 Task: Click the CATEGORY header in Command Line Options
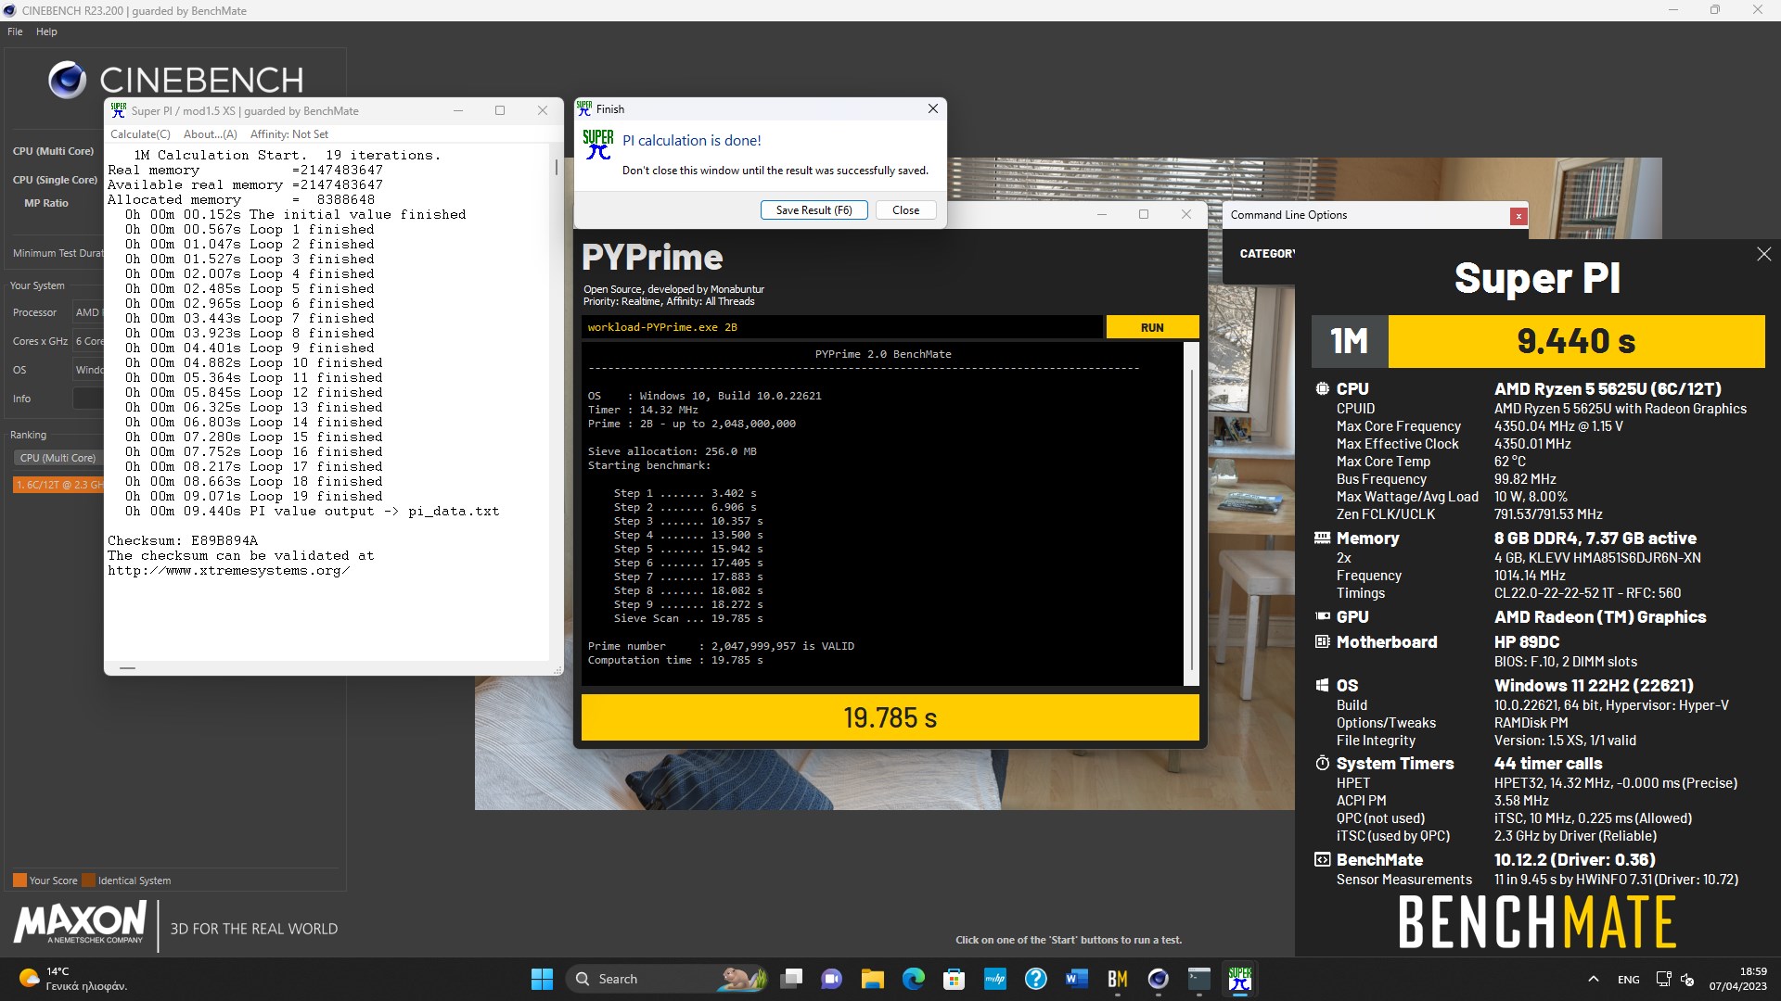(1267, 253)
